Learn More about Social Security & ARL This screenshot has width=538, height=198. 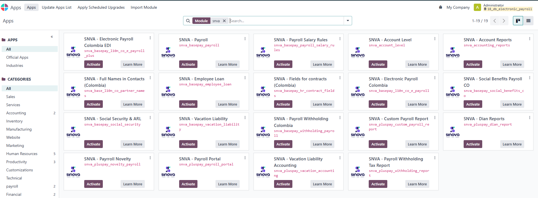click(x=133, y=144)
